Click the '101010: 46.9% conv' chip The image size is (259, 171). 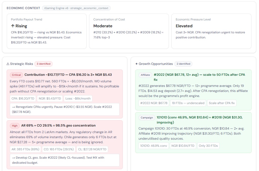(154, 145)
